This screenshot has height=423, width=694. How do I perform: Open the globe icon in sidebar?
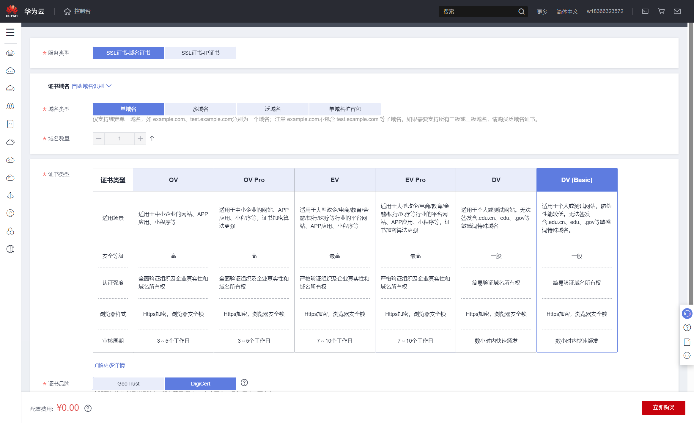click(10, 249)
